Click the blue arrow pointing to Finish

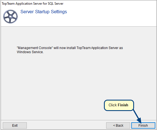(138, 116)
